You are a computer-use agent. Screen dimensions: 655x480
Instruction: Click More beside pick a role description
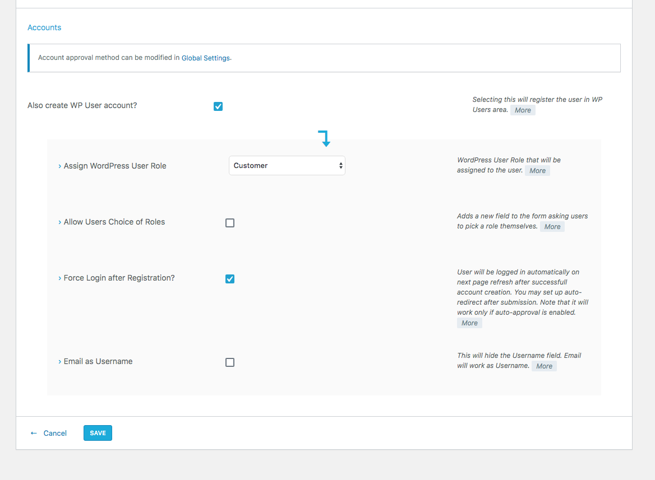click(x=552, y=227)
